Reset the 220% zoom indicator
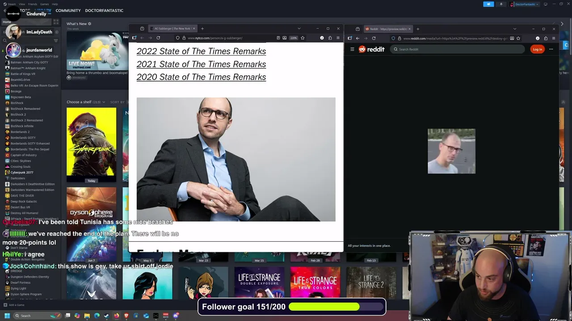Viewport: 572px width, 321px height. click(x=293, y=38)
